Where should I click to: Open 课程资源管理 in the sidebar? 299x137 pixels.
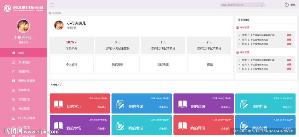click(26, 81)
